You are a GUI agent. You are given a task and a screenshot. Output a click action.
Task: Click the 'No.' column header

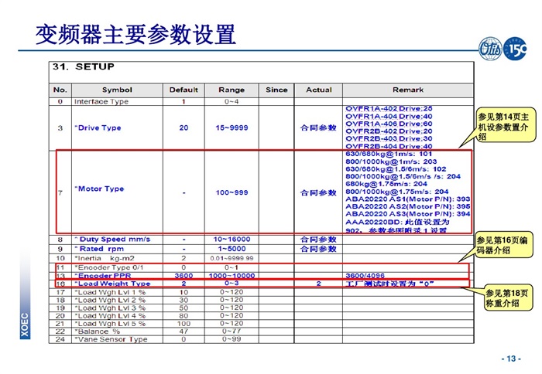60,90
